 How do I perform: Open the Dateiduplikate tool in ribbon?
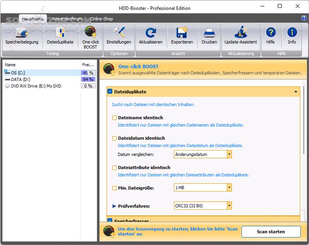(x=60, y=36)
